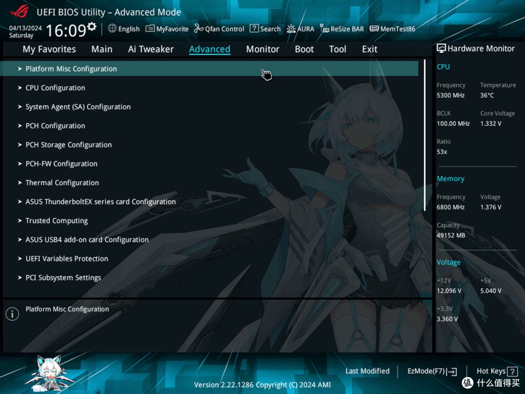The height and width of the screenshot is (394, 525).
Task: Click Last Modified button
Action: (367, 371)
